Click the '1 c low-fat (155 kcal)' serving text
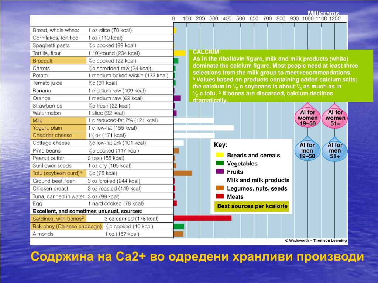The width and height of the screenshot is (378, 283). tap(112, 128)
